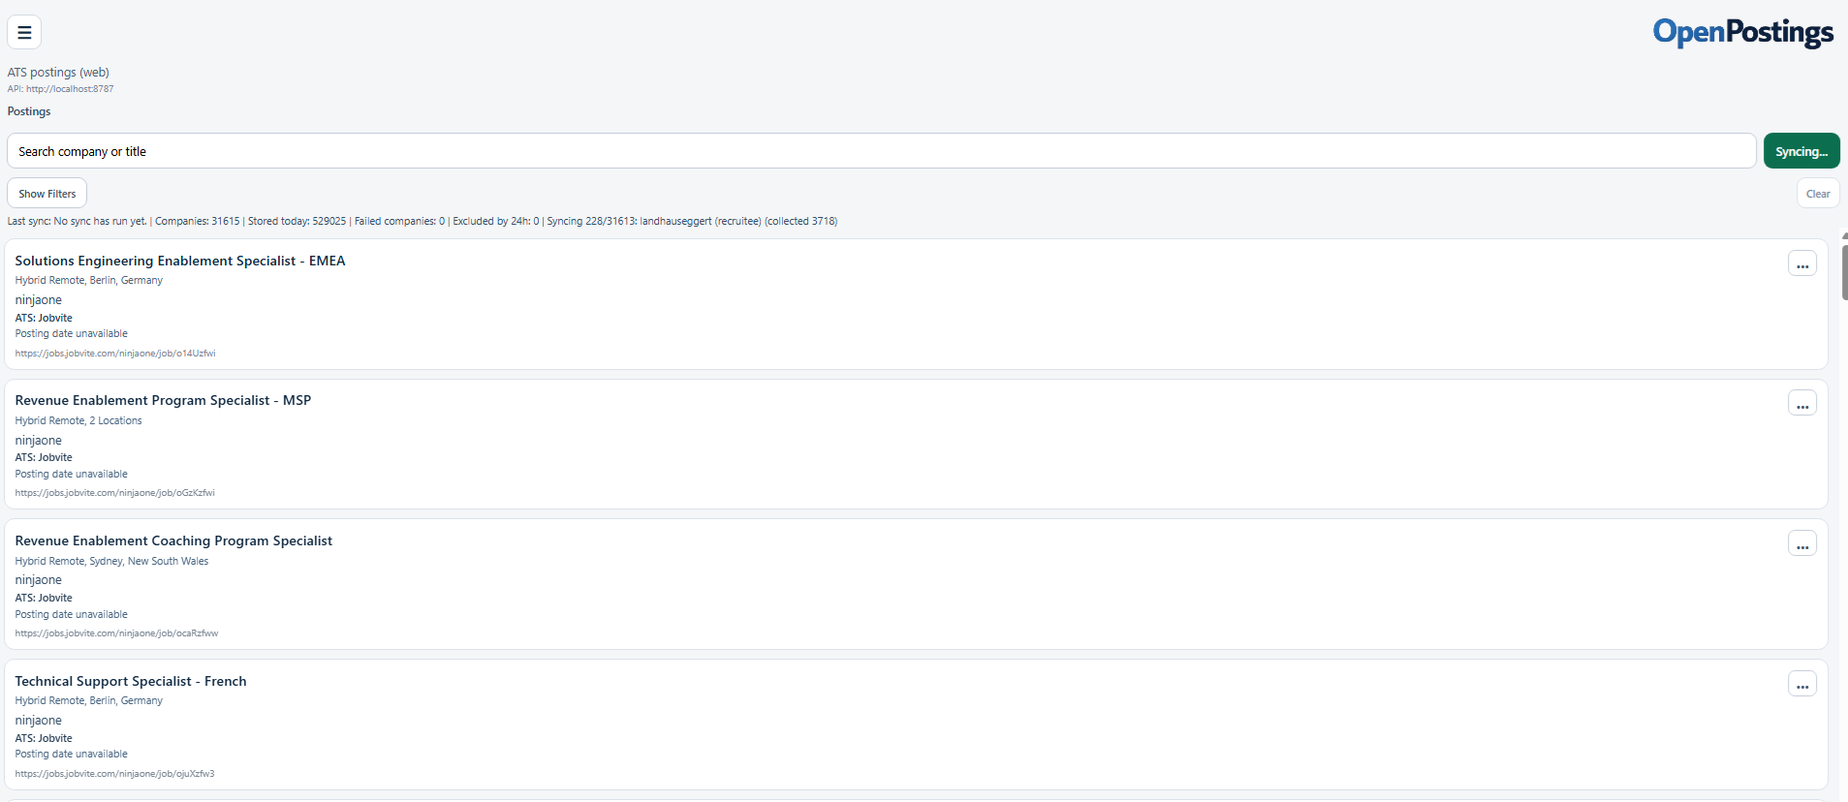
Task: Click the Postings section heading
Action: point(29,111)
